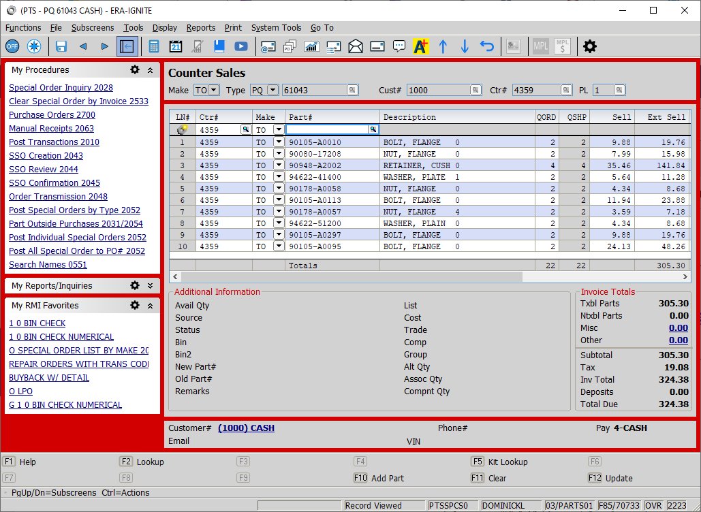Click the blue starburst icon beside OFF
Image resolution: width=701 pixels, height=512 pixels.
[34, 46]
